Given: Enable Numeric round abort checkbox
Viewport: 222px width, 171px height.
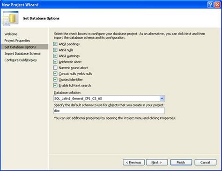Looking at the screenshot, I should coord(55,68).
